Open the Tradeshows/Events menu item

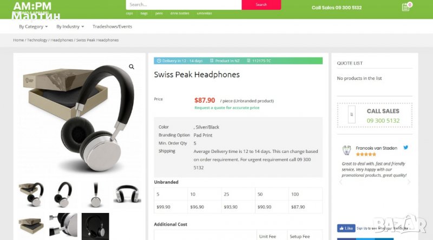[112, 26]
